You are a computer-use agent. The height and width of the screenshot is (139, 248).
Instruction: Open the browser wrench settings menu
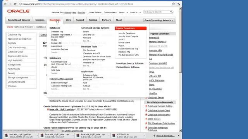[x=179, y=4]
